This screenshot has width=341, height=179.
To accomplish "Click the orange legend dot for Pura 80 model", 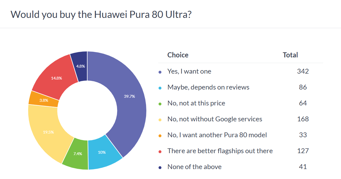I will [160, 136].
